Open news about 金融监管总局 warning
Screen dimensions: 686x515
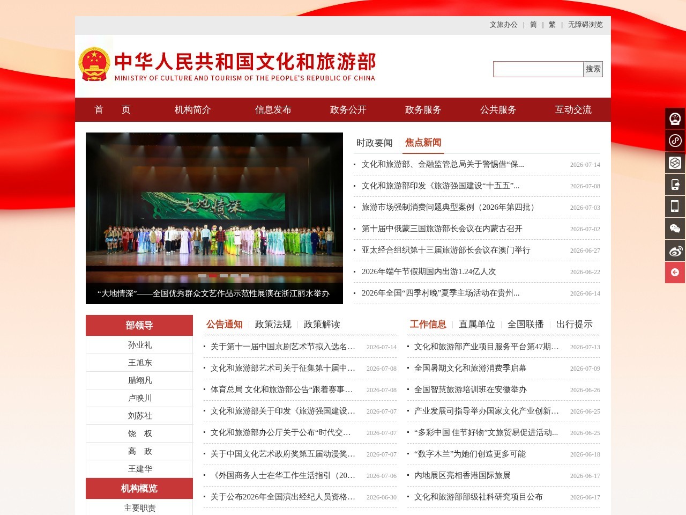(443, 164)
